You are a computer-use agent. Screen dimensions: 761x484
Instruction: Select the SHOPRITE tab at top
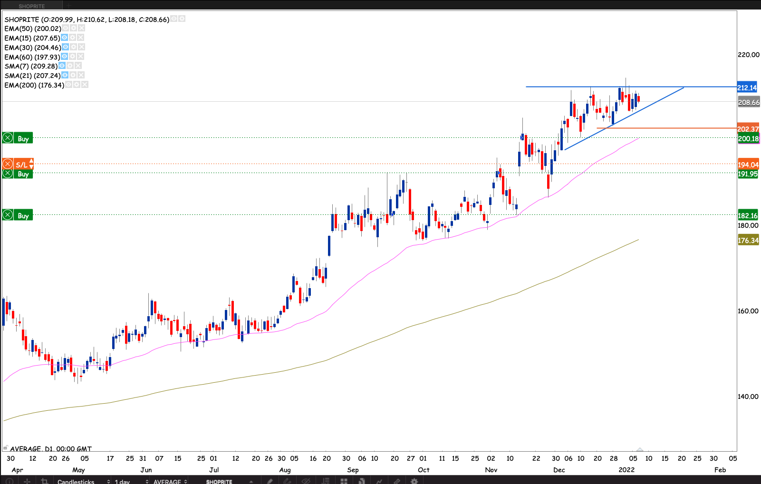pos(31,6)
